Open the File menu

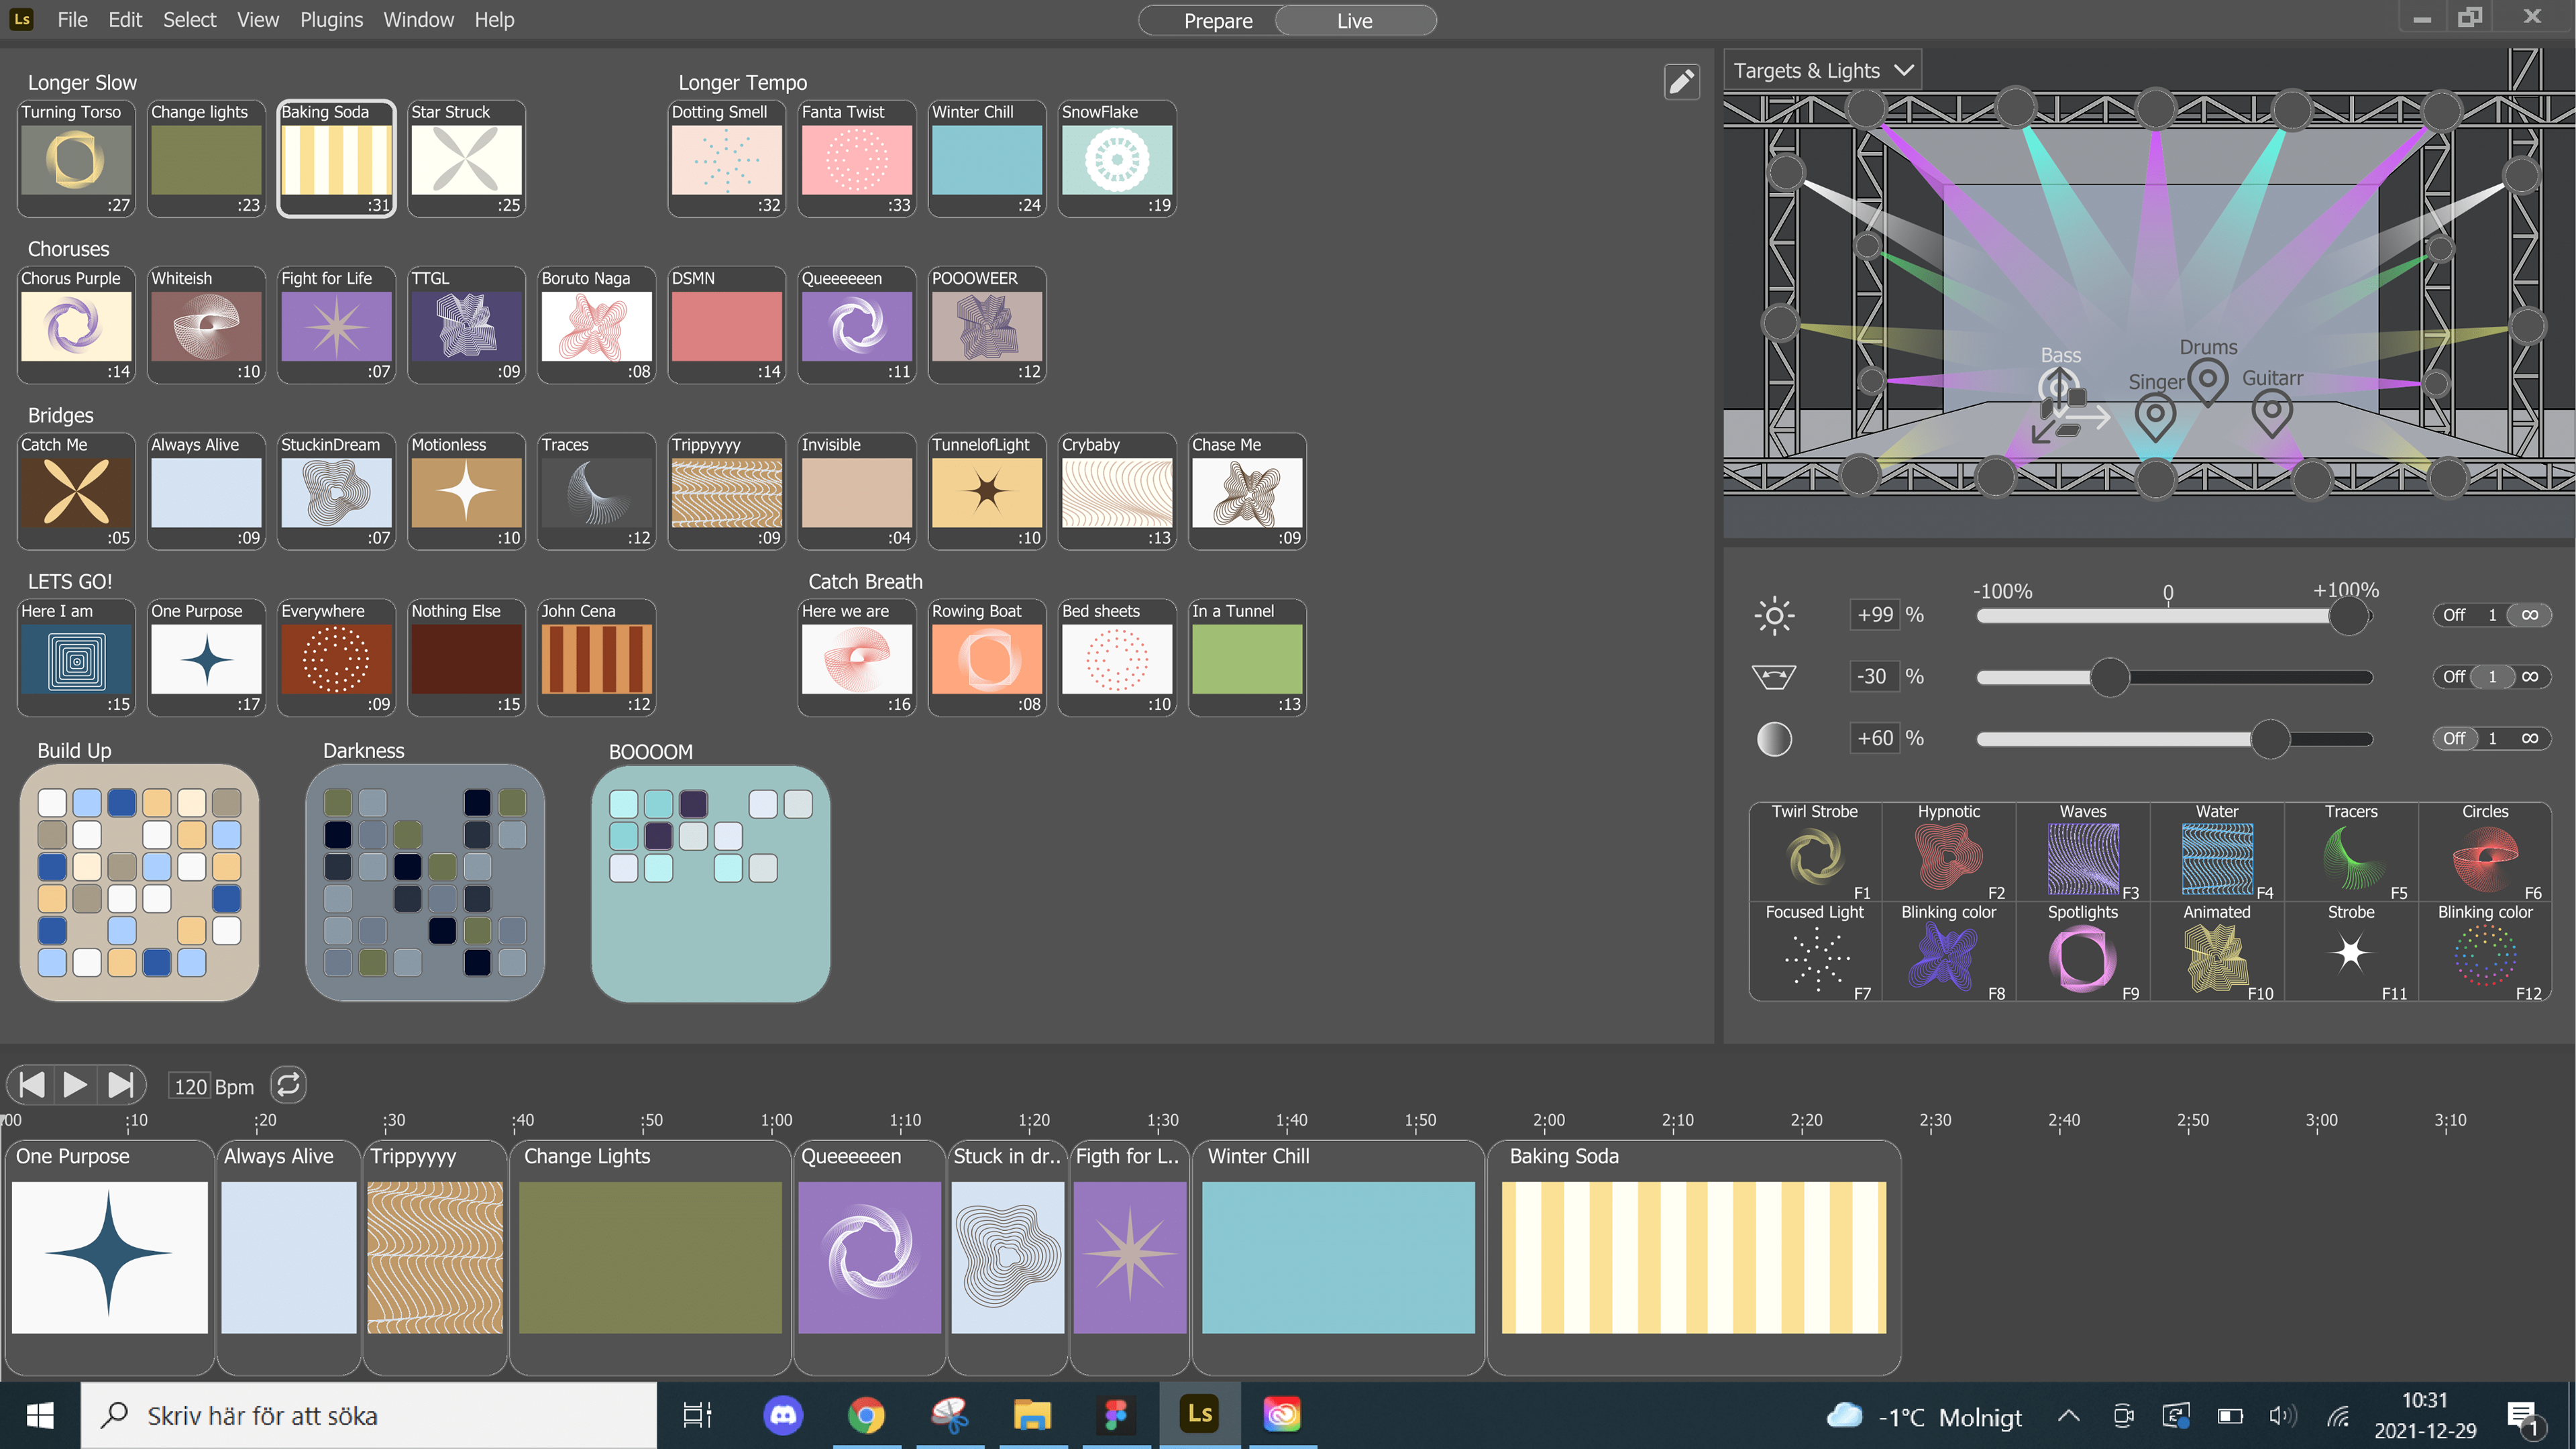(72, 20)
